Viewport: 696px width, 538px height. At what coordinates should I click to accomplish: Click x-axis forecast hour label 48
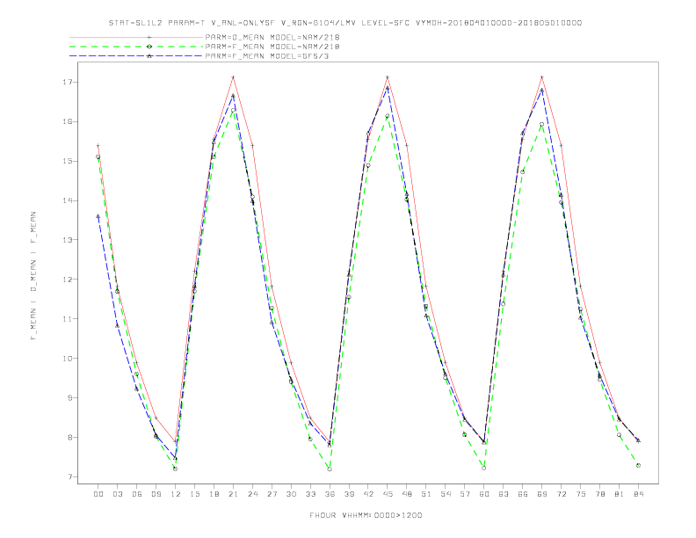click(x=407, y=494)
